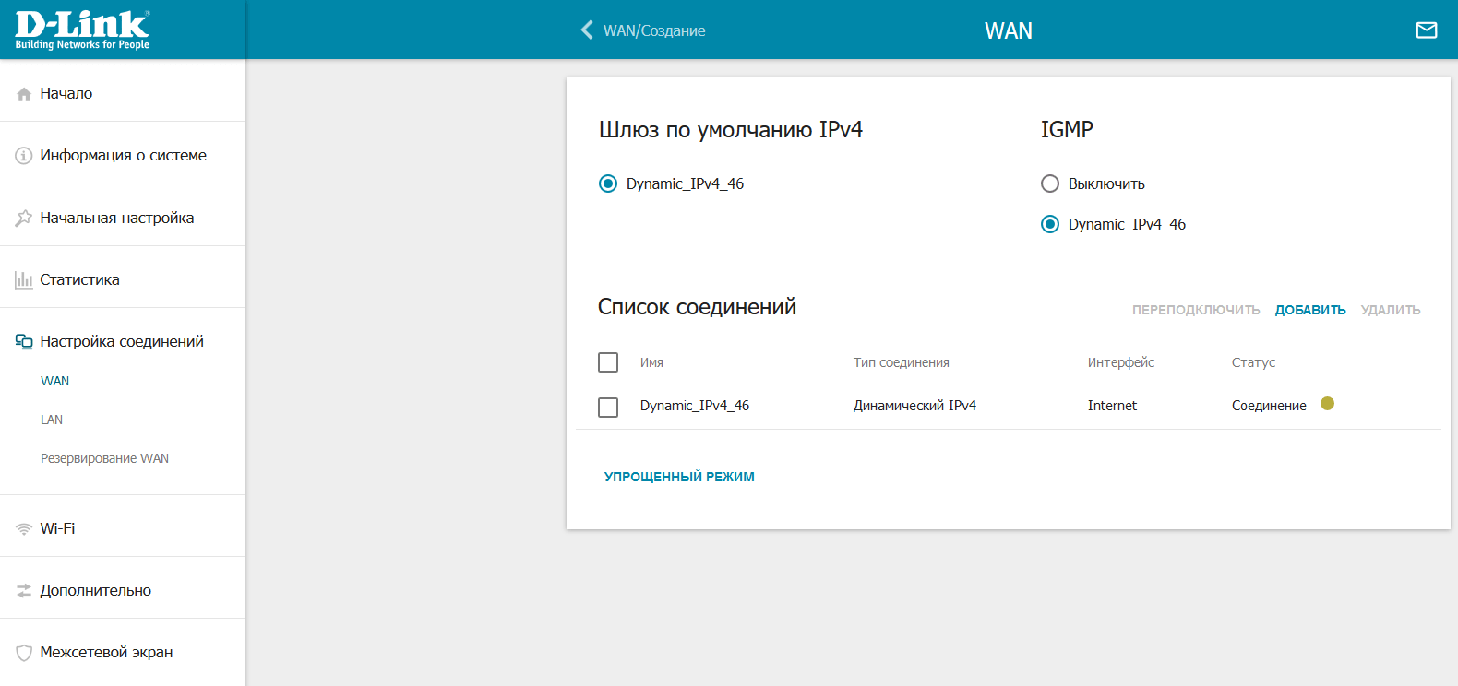Image resolution: width=1458 pixels, height=686 pixels.
Task: Collapse Настройка соединений menu section
Action: [123, 341]
